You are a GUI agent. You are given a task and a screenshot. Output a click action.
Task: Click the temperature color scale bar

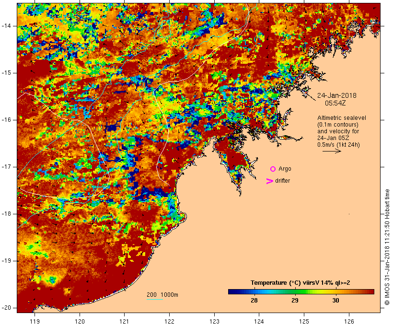tap(301, 291)
